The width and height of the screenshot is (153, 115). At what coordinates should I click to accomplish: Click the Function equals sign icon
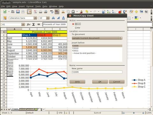pos(39,25)
